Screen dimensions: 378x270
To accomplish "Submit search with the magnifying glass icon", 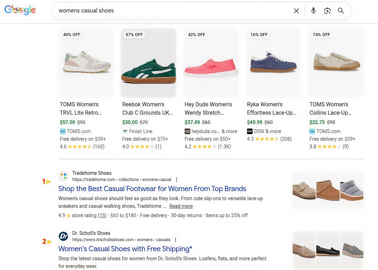I will [x=341, y=10].
